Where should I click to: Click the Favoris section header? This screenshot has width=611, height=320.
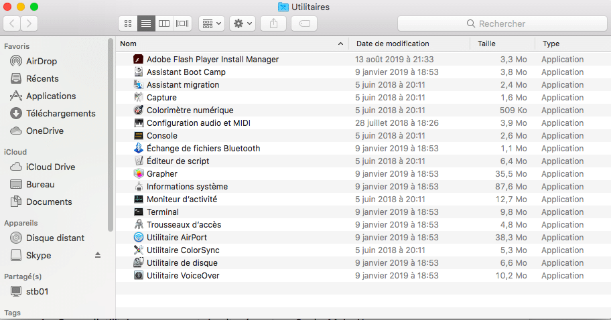coord(17,46)
